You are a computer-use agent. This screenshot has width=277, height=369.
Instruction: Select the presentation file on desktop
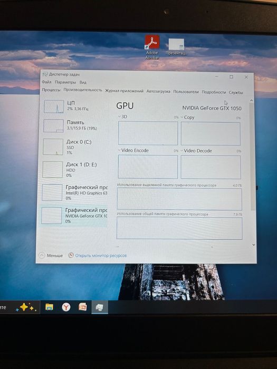coord(176,46)
